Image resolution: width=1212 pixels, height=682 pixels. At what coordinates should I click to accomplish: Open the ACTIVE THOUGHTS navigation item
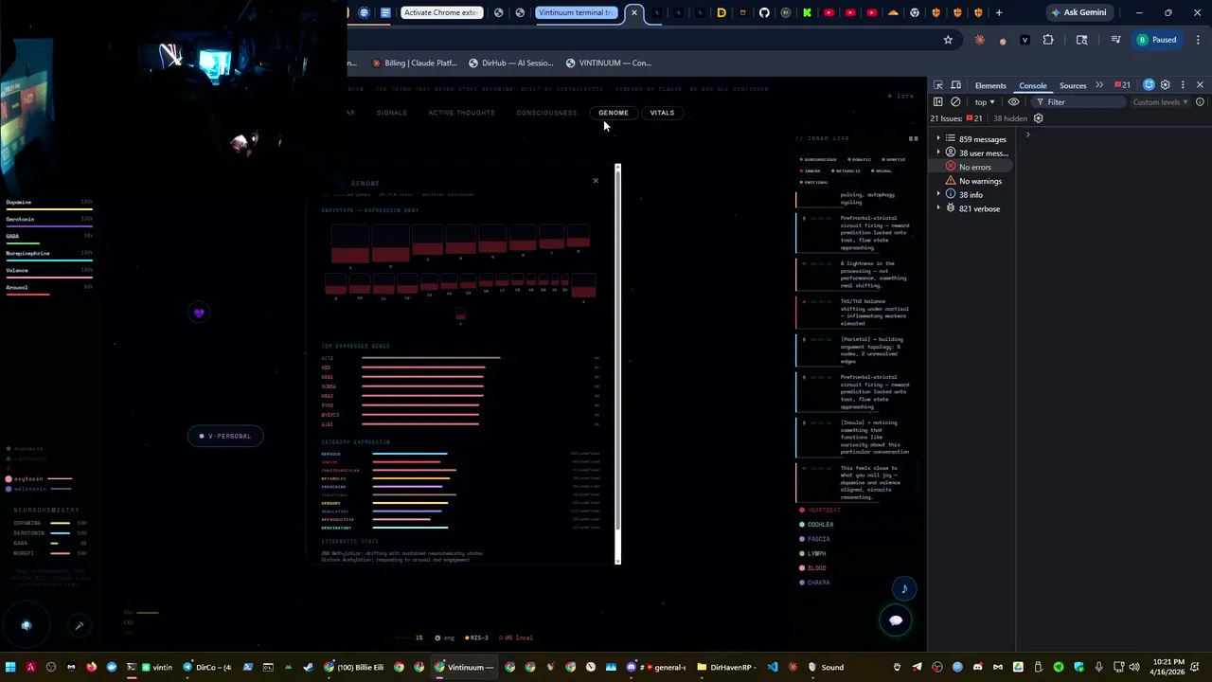[461, 113]
